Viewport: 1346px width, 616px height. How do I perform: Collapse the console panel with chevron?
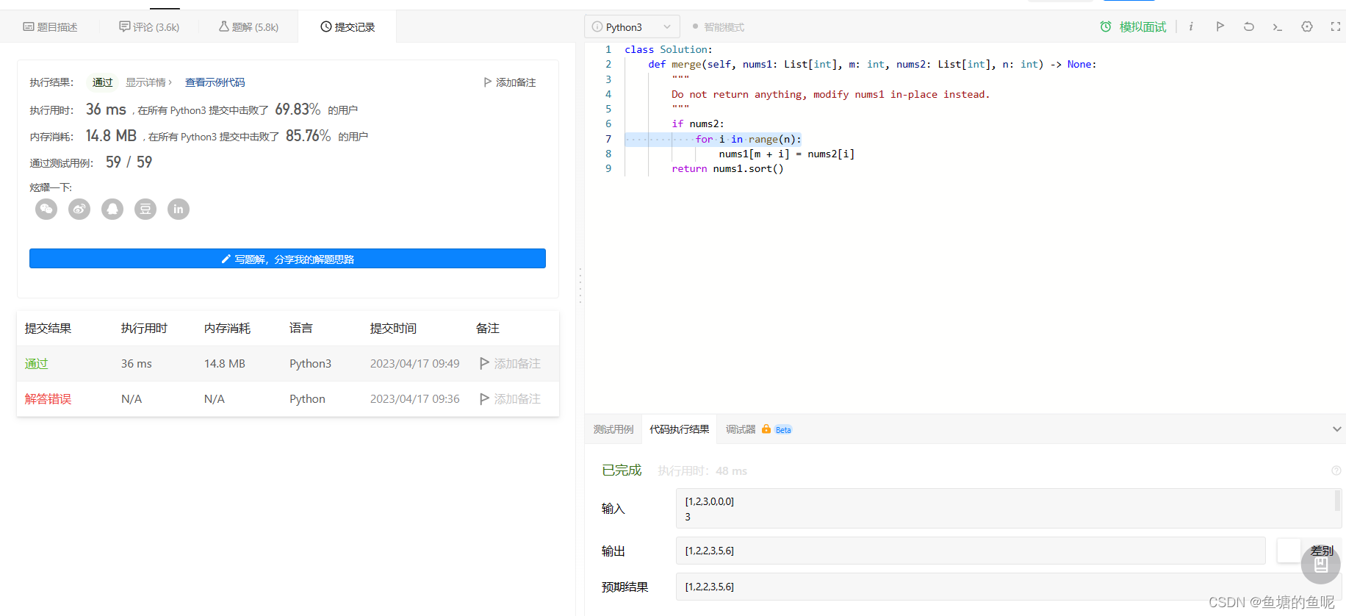(x=1337, y=429)
